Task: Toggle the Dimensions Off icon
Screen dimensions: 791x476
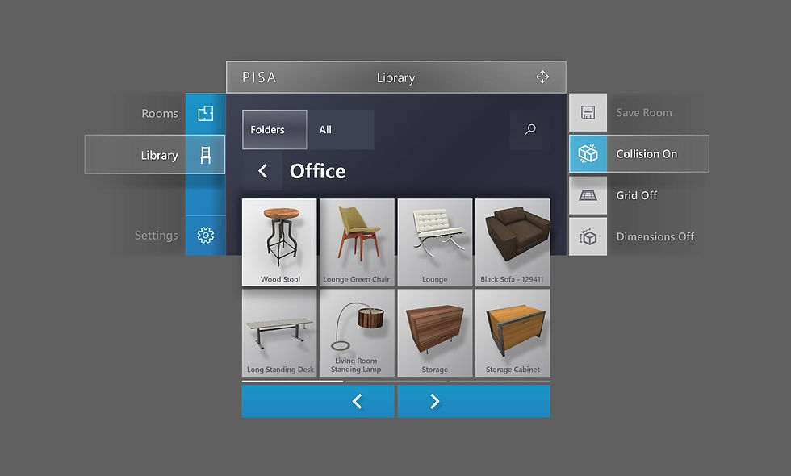Action: pyautogui.click(x=588, y=236)
